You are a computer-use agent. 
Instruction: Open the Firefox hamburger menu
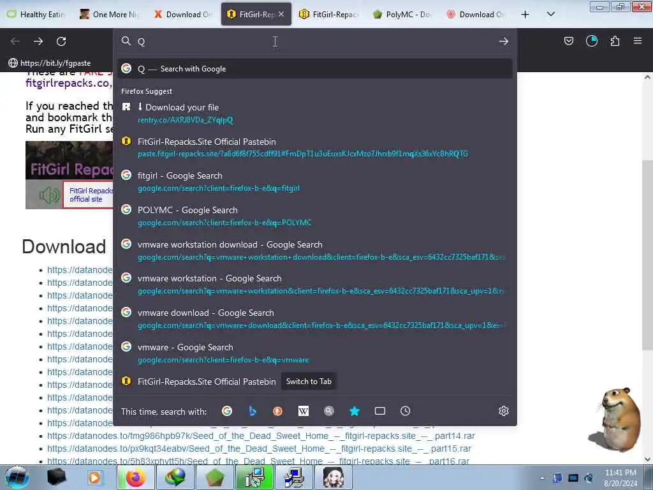click(638, 41)
